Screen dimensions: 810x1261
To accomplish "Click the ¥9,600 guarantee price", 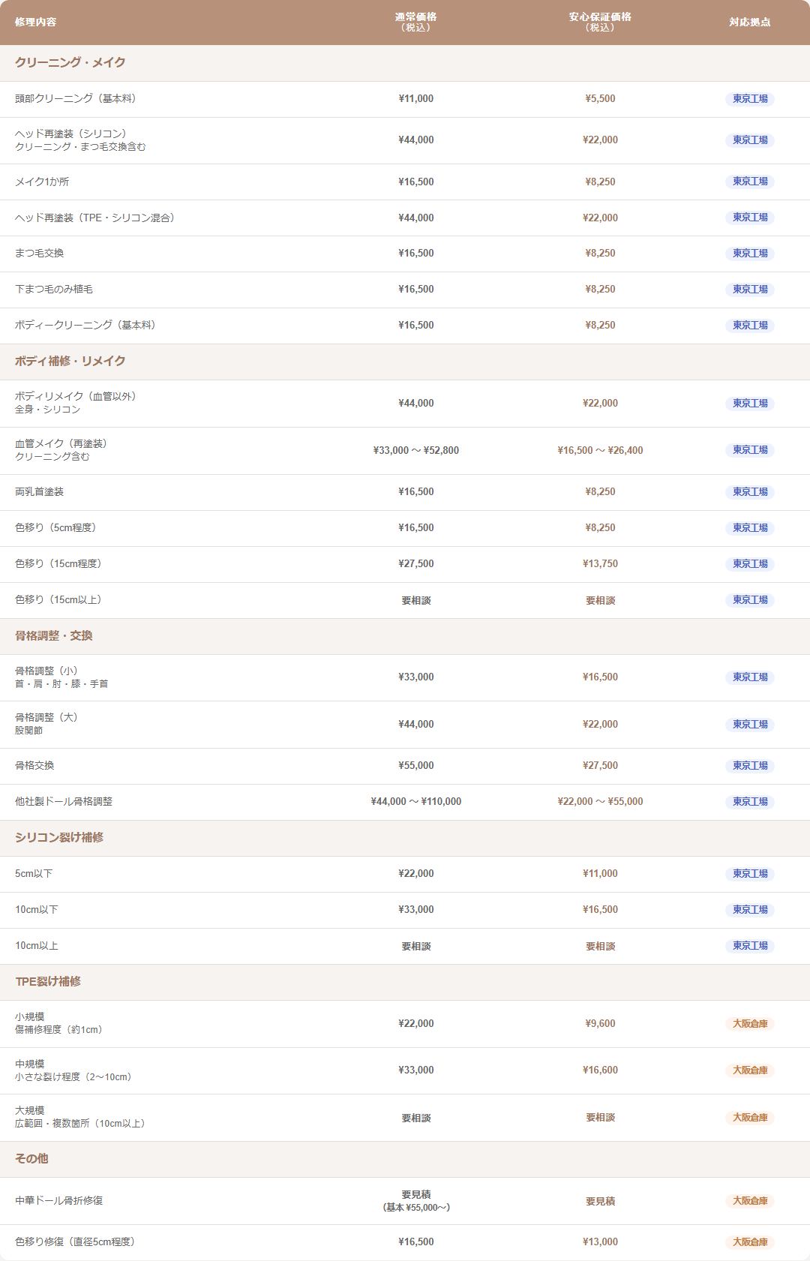I will (600, 1024).
